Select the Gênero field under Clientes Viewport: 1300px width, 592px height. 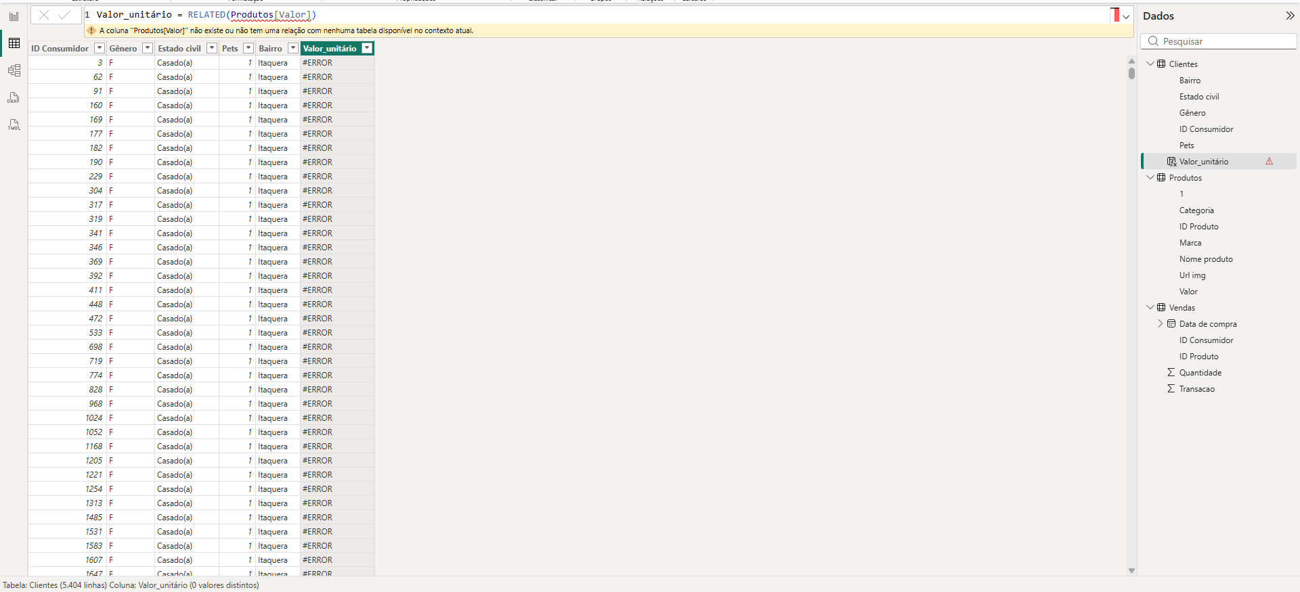(x=1192, y=113)
